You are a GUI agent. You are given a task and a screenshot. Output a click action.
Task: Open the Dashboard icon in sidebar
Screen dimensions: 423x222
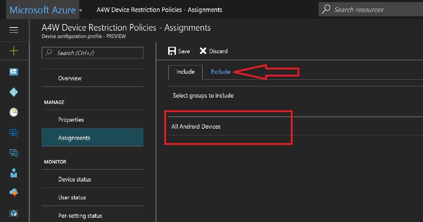[x=14, y=72]
